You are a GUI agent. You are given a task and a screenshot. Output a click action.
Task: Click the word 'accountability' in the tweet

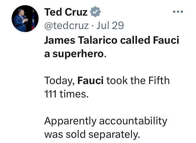pyautogui.click(x=133, y=121)
